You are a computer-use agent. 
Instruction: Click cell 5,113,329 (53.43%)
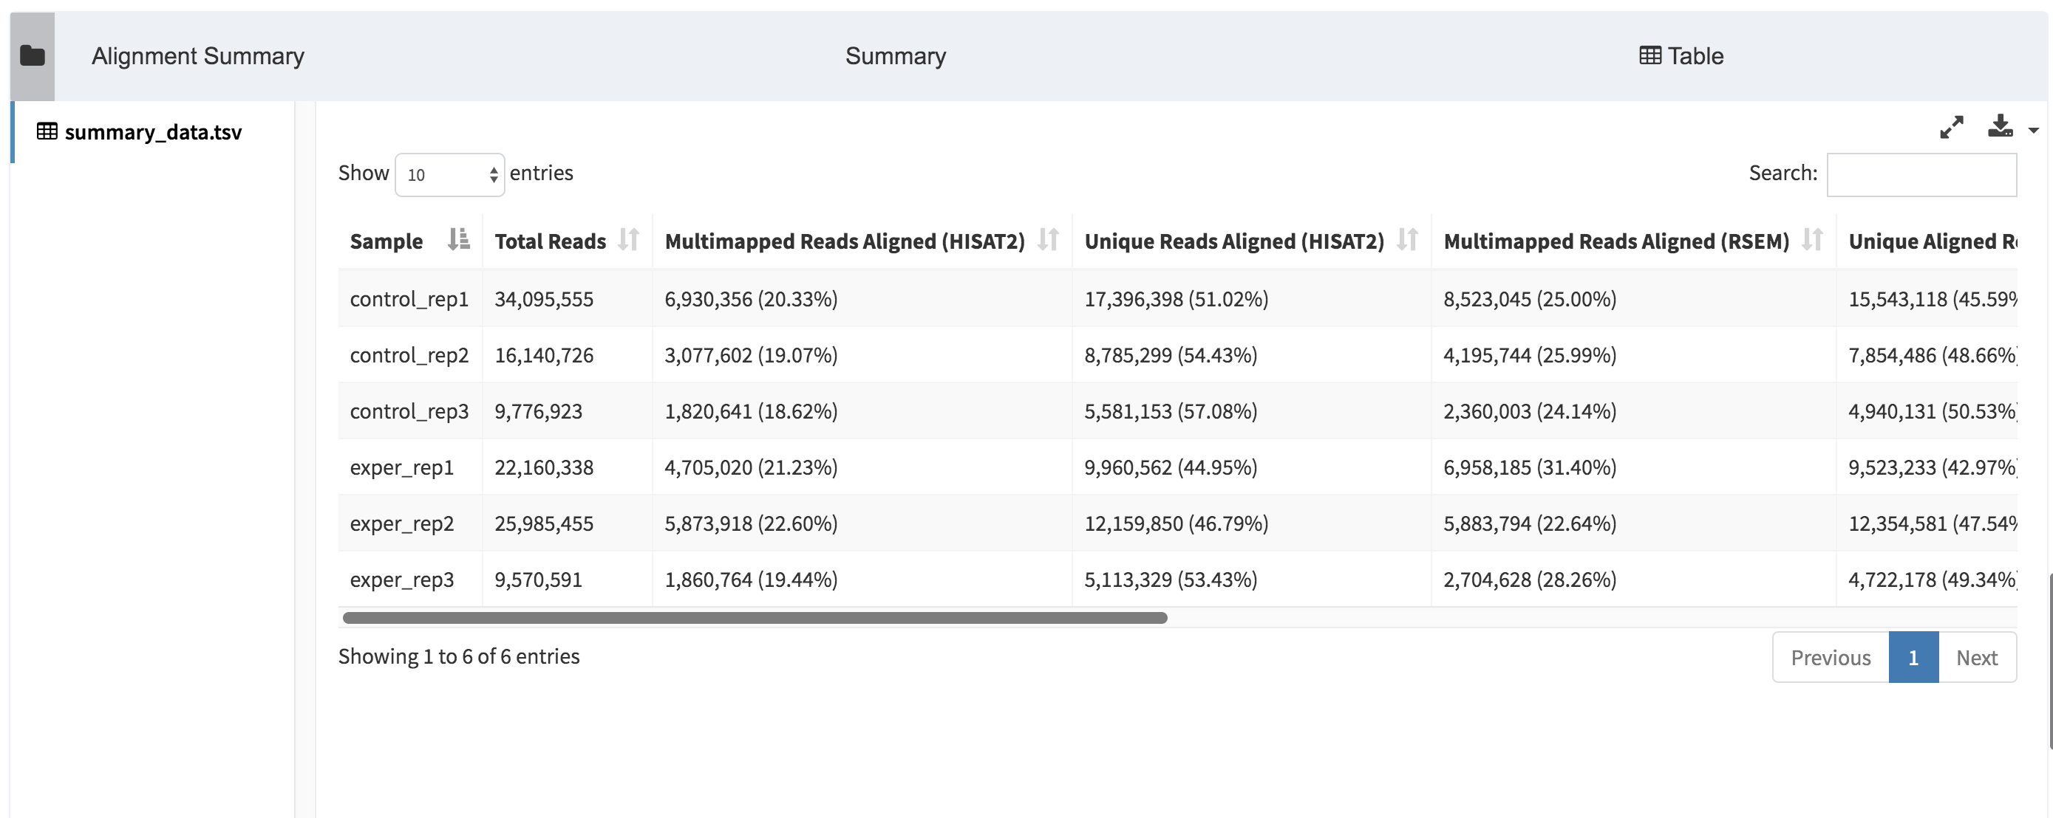(1170, 579)
